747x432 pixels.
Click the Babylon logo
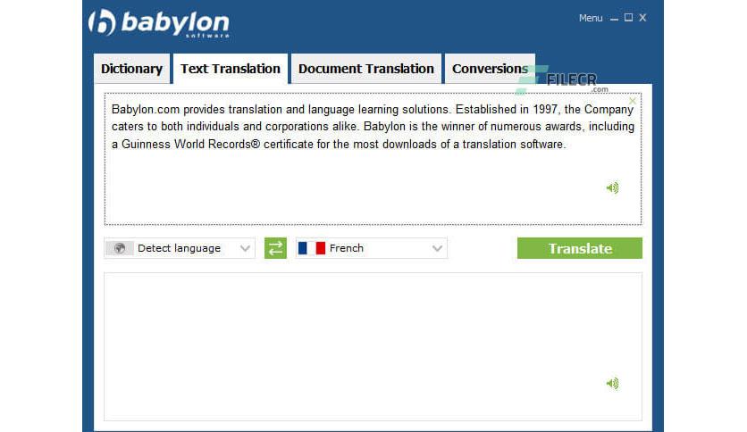pyautogui.click(x=159, y=23)
